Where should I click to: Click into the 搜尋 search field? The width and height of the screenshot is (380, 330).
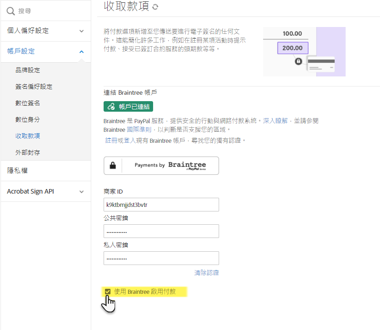tap(46, 11)
